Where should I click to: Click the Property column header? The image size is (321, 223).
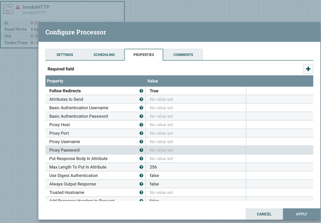coord(55,81)
